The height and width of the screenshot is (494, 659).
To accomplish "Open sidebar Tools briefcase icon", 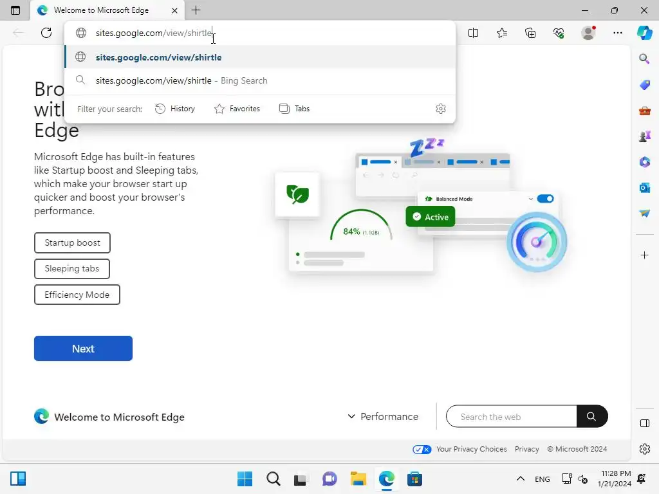I will click(x=645, y=111).
